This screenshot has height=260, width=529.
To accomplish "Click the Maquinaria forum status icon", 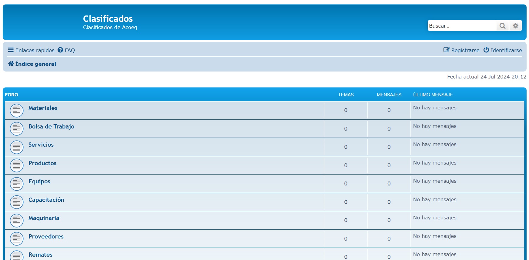I will pyautogui.click(x=17, y=221).
